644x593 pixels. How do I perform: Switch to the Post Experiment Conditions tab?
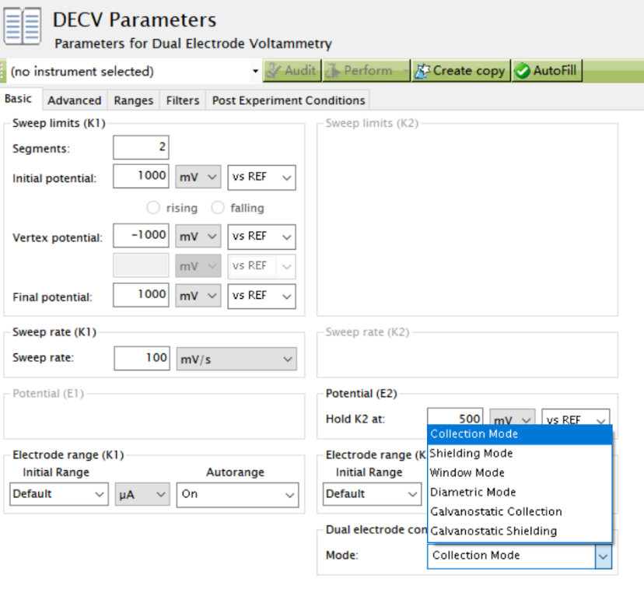pos(289,100)
